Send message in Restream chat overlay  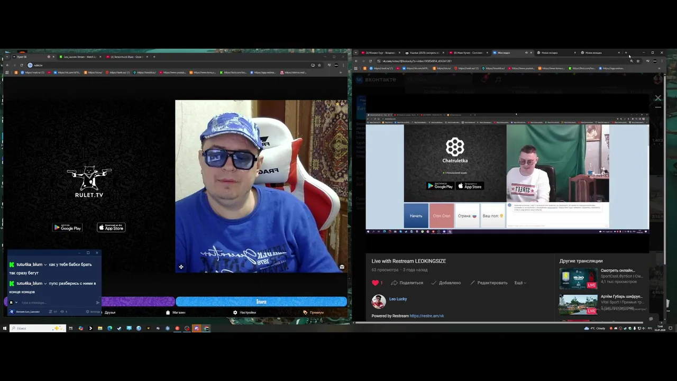click(97, 303)
